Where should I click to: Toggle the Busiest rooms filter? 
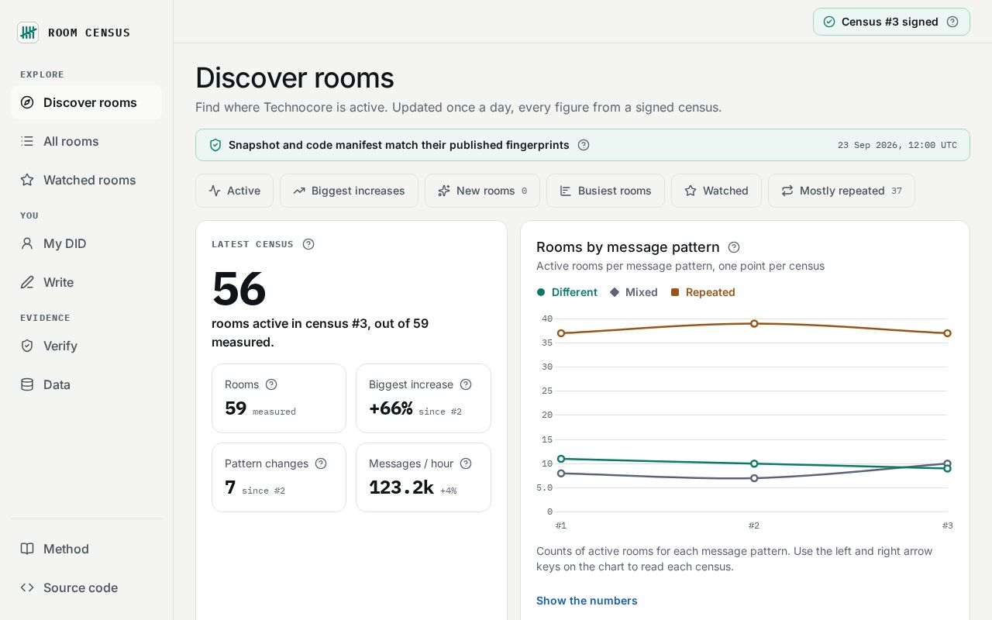point(605,191)
